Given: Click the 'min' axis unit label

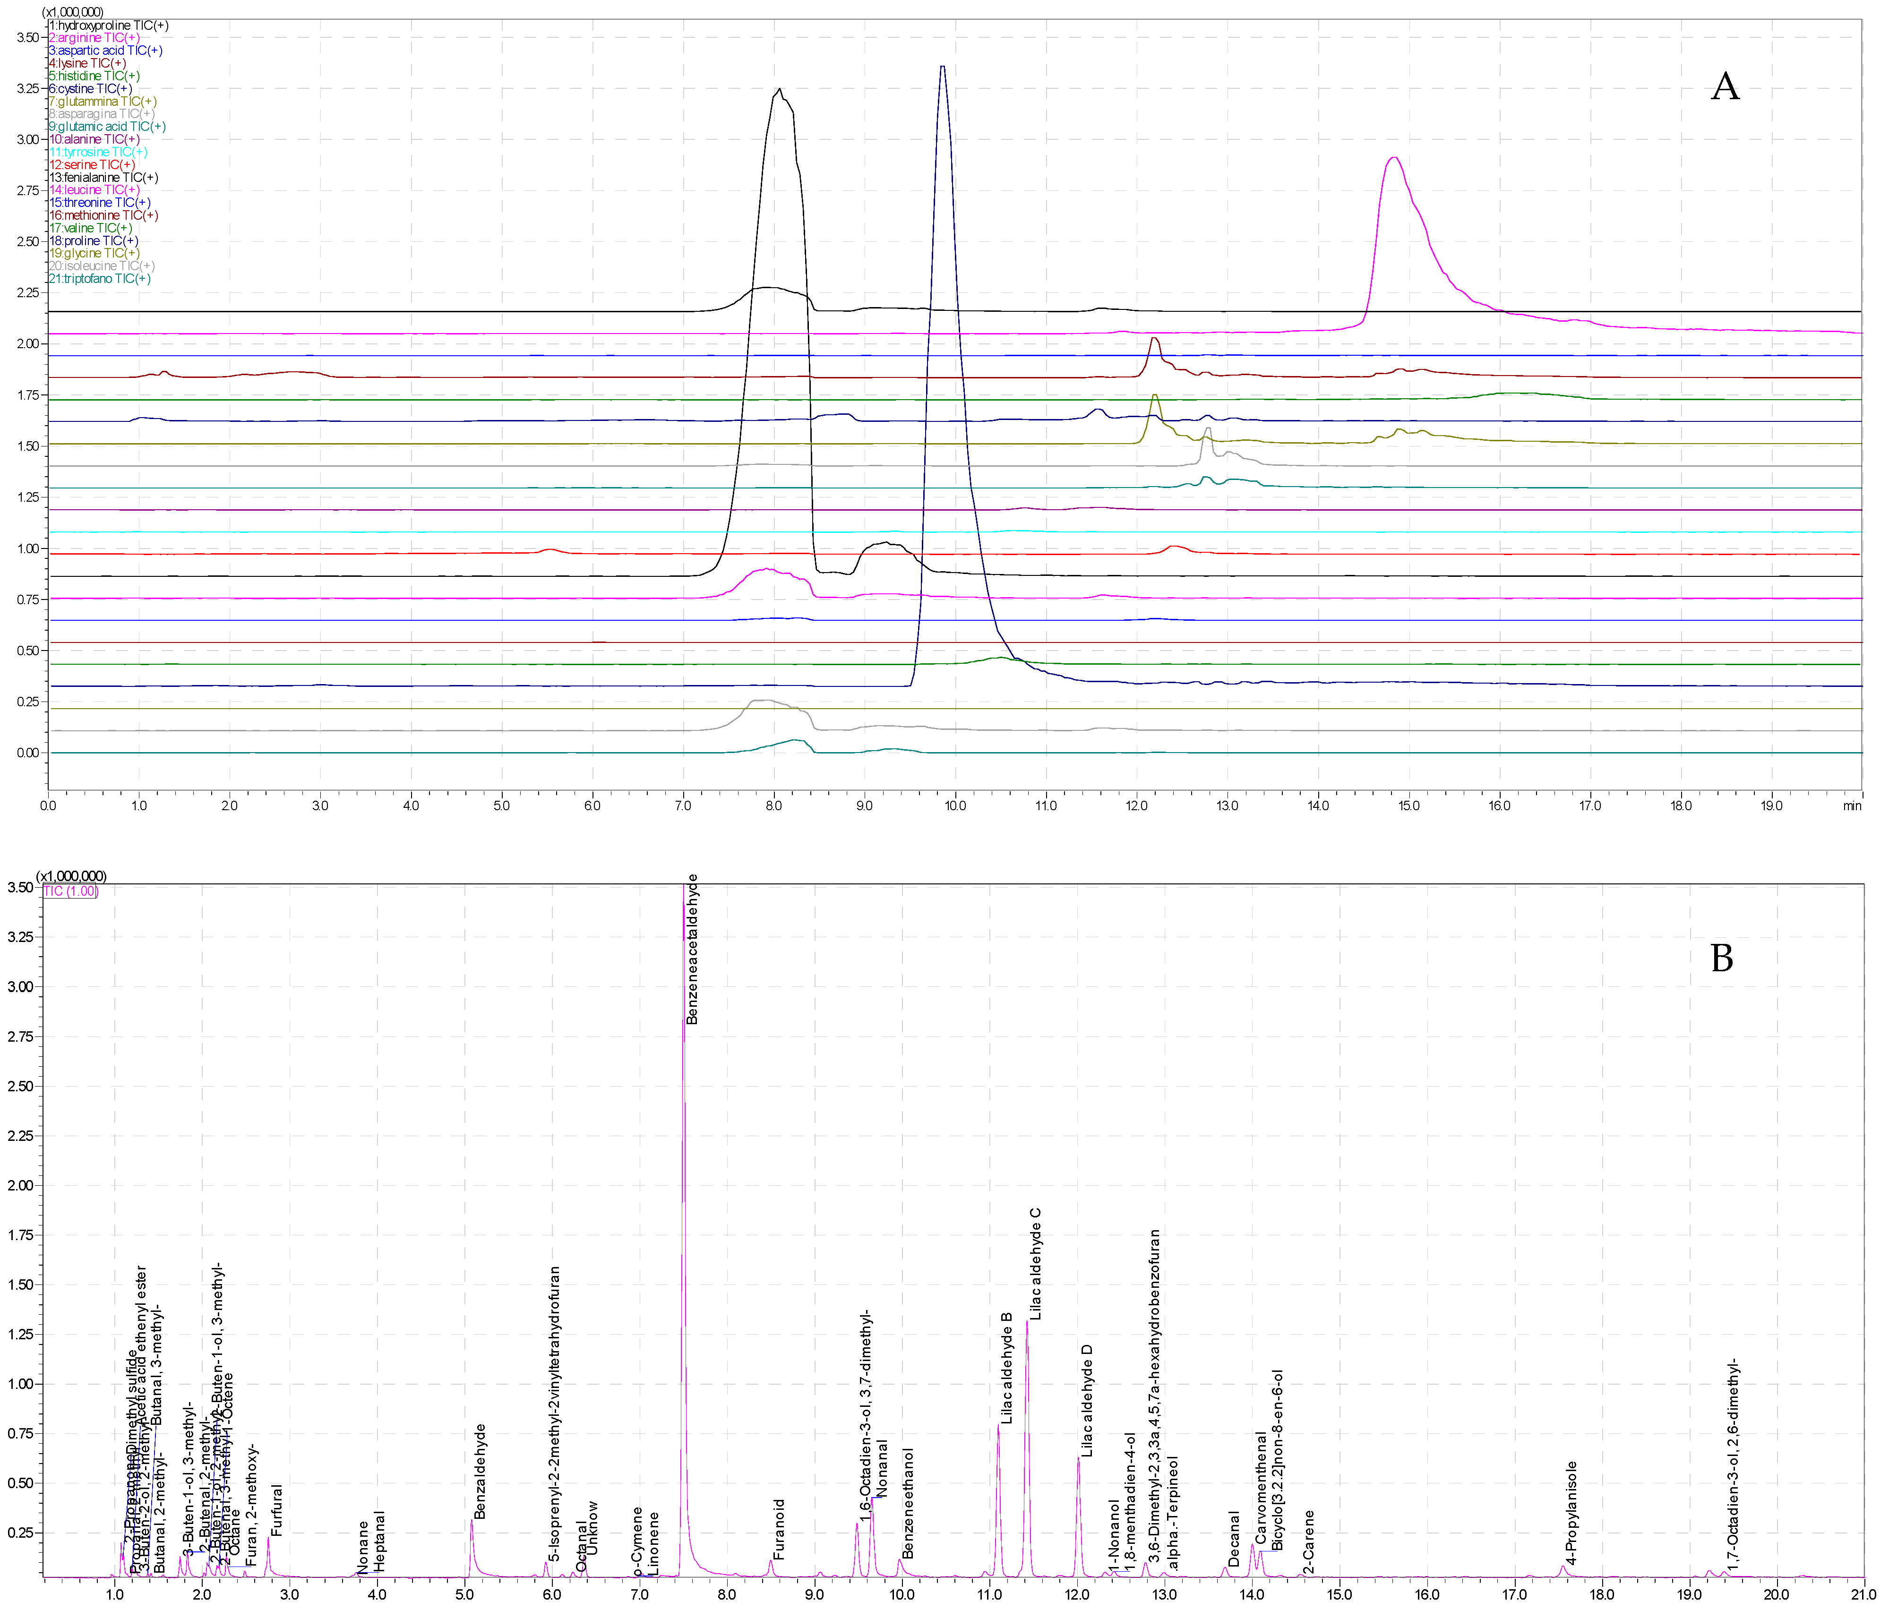Looking at the screenshot, I should [1852, 806].
